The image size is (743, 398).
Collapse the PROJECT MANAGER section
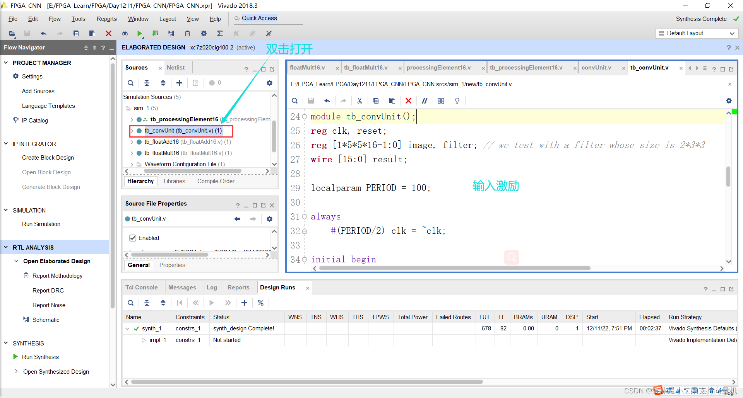[x=6, y=63]
